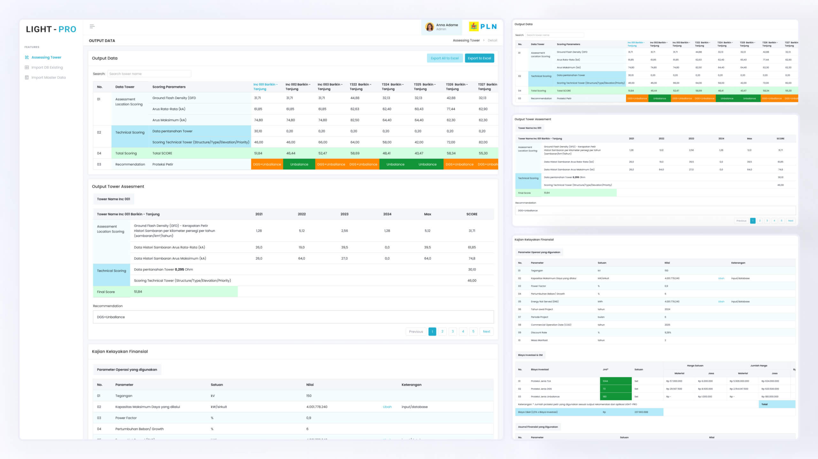Click Search tower name input field

(x=149, y=74)
